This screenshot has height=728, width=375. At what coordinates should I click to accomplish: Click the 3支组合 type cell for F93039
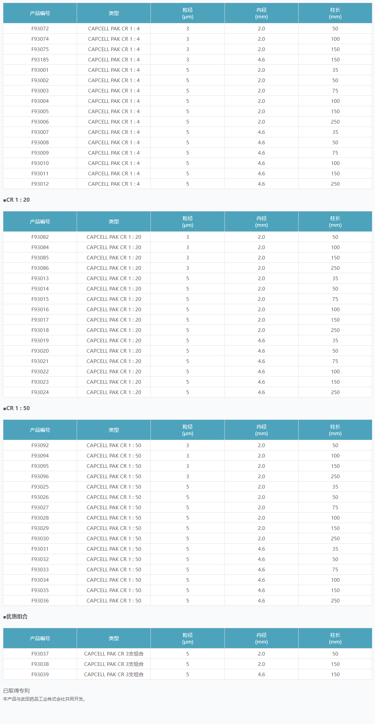[x=114, y=675]
